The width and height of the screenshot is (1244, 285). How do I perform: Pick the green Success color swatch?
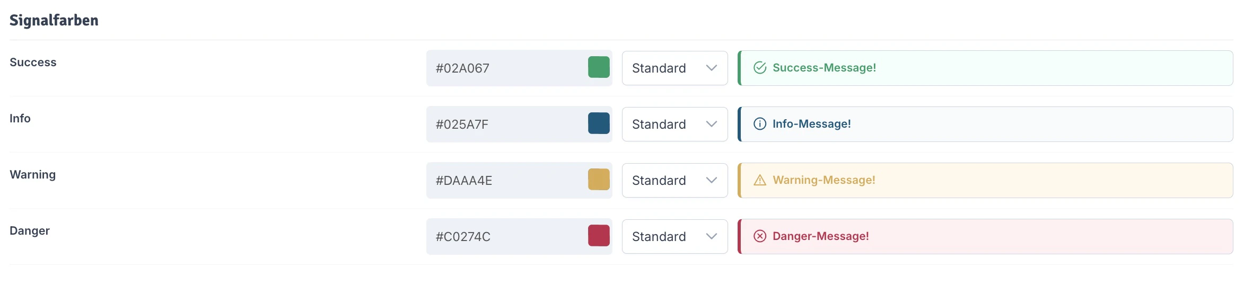coord(599,67)
